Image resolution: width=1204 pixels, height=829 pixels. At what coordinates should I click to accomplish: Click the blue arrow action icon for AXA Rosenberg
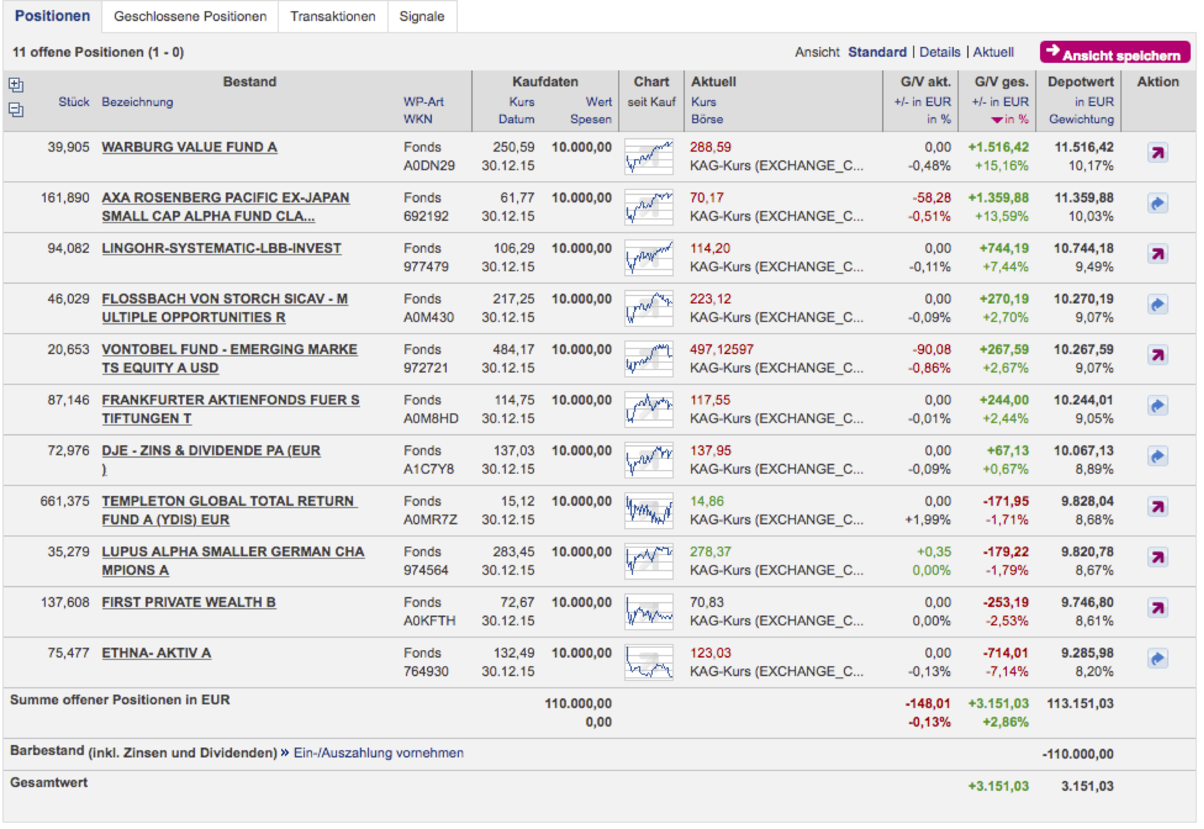[1157, 204]
